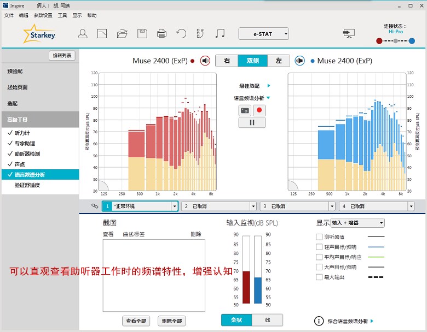Mute the right hearing aid speaker icon
This screenshot has width=427, height=332.
click(205, 61)
